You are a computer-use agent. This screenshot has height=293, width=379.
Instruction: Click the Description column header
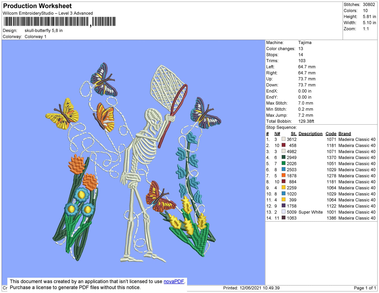tap(311, 134)
